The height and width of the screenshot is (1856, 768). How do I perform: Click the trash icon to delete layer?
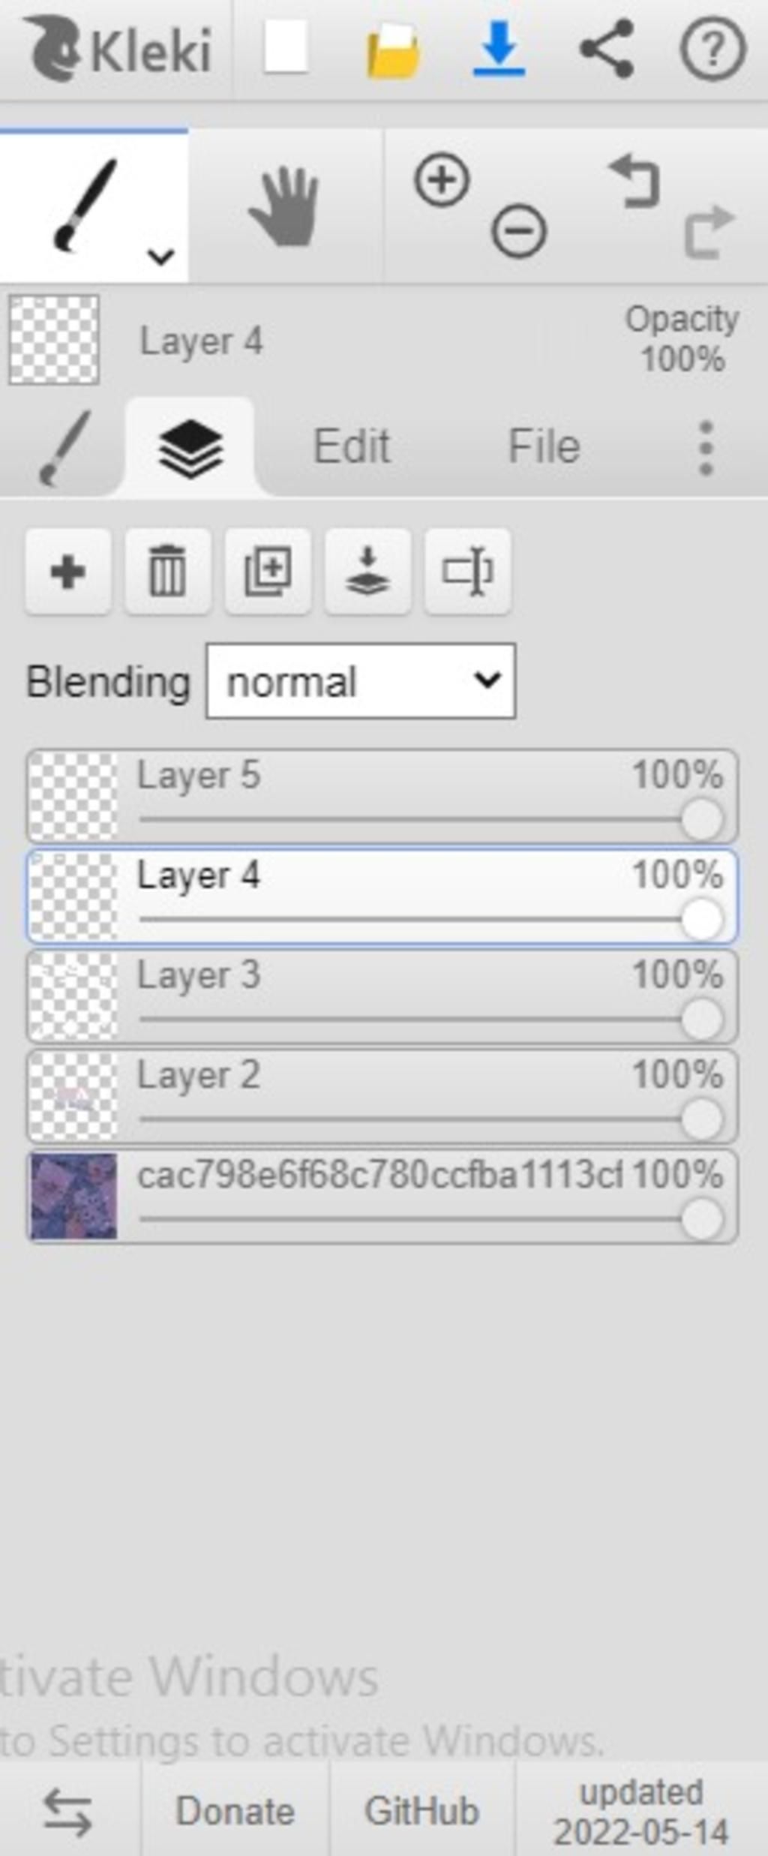pos(168,572)
